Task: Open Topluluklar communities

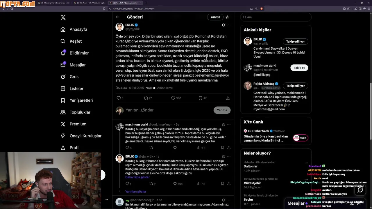Action: 75,112
